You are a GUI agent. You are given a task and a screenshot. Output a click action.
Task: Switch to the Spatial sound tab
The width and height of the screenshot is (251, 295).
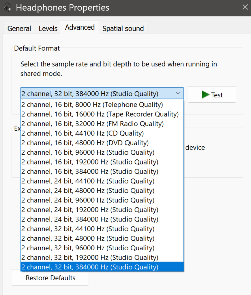[x=123, y=29]
